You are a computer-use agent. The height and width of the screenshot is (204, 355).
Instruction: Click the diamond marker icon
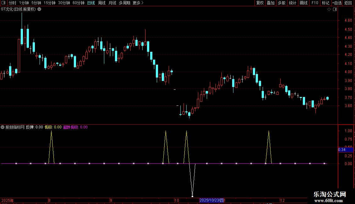329,9
